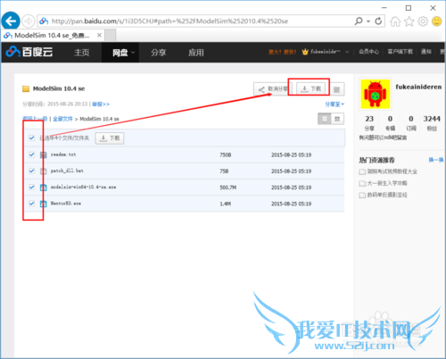Expand the username account dropdown
The image size is (446, 359).
pos(347,52)
